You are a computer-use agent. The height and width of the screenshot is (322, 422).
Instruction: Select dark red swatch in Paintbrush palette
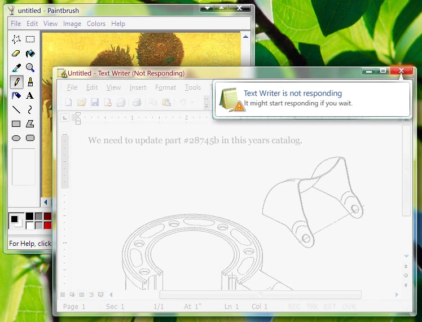click(47, 217)
